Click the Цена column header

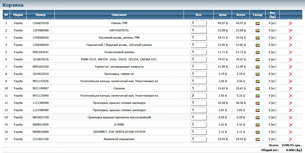tap(222, 15)
